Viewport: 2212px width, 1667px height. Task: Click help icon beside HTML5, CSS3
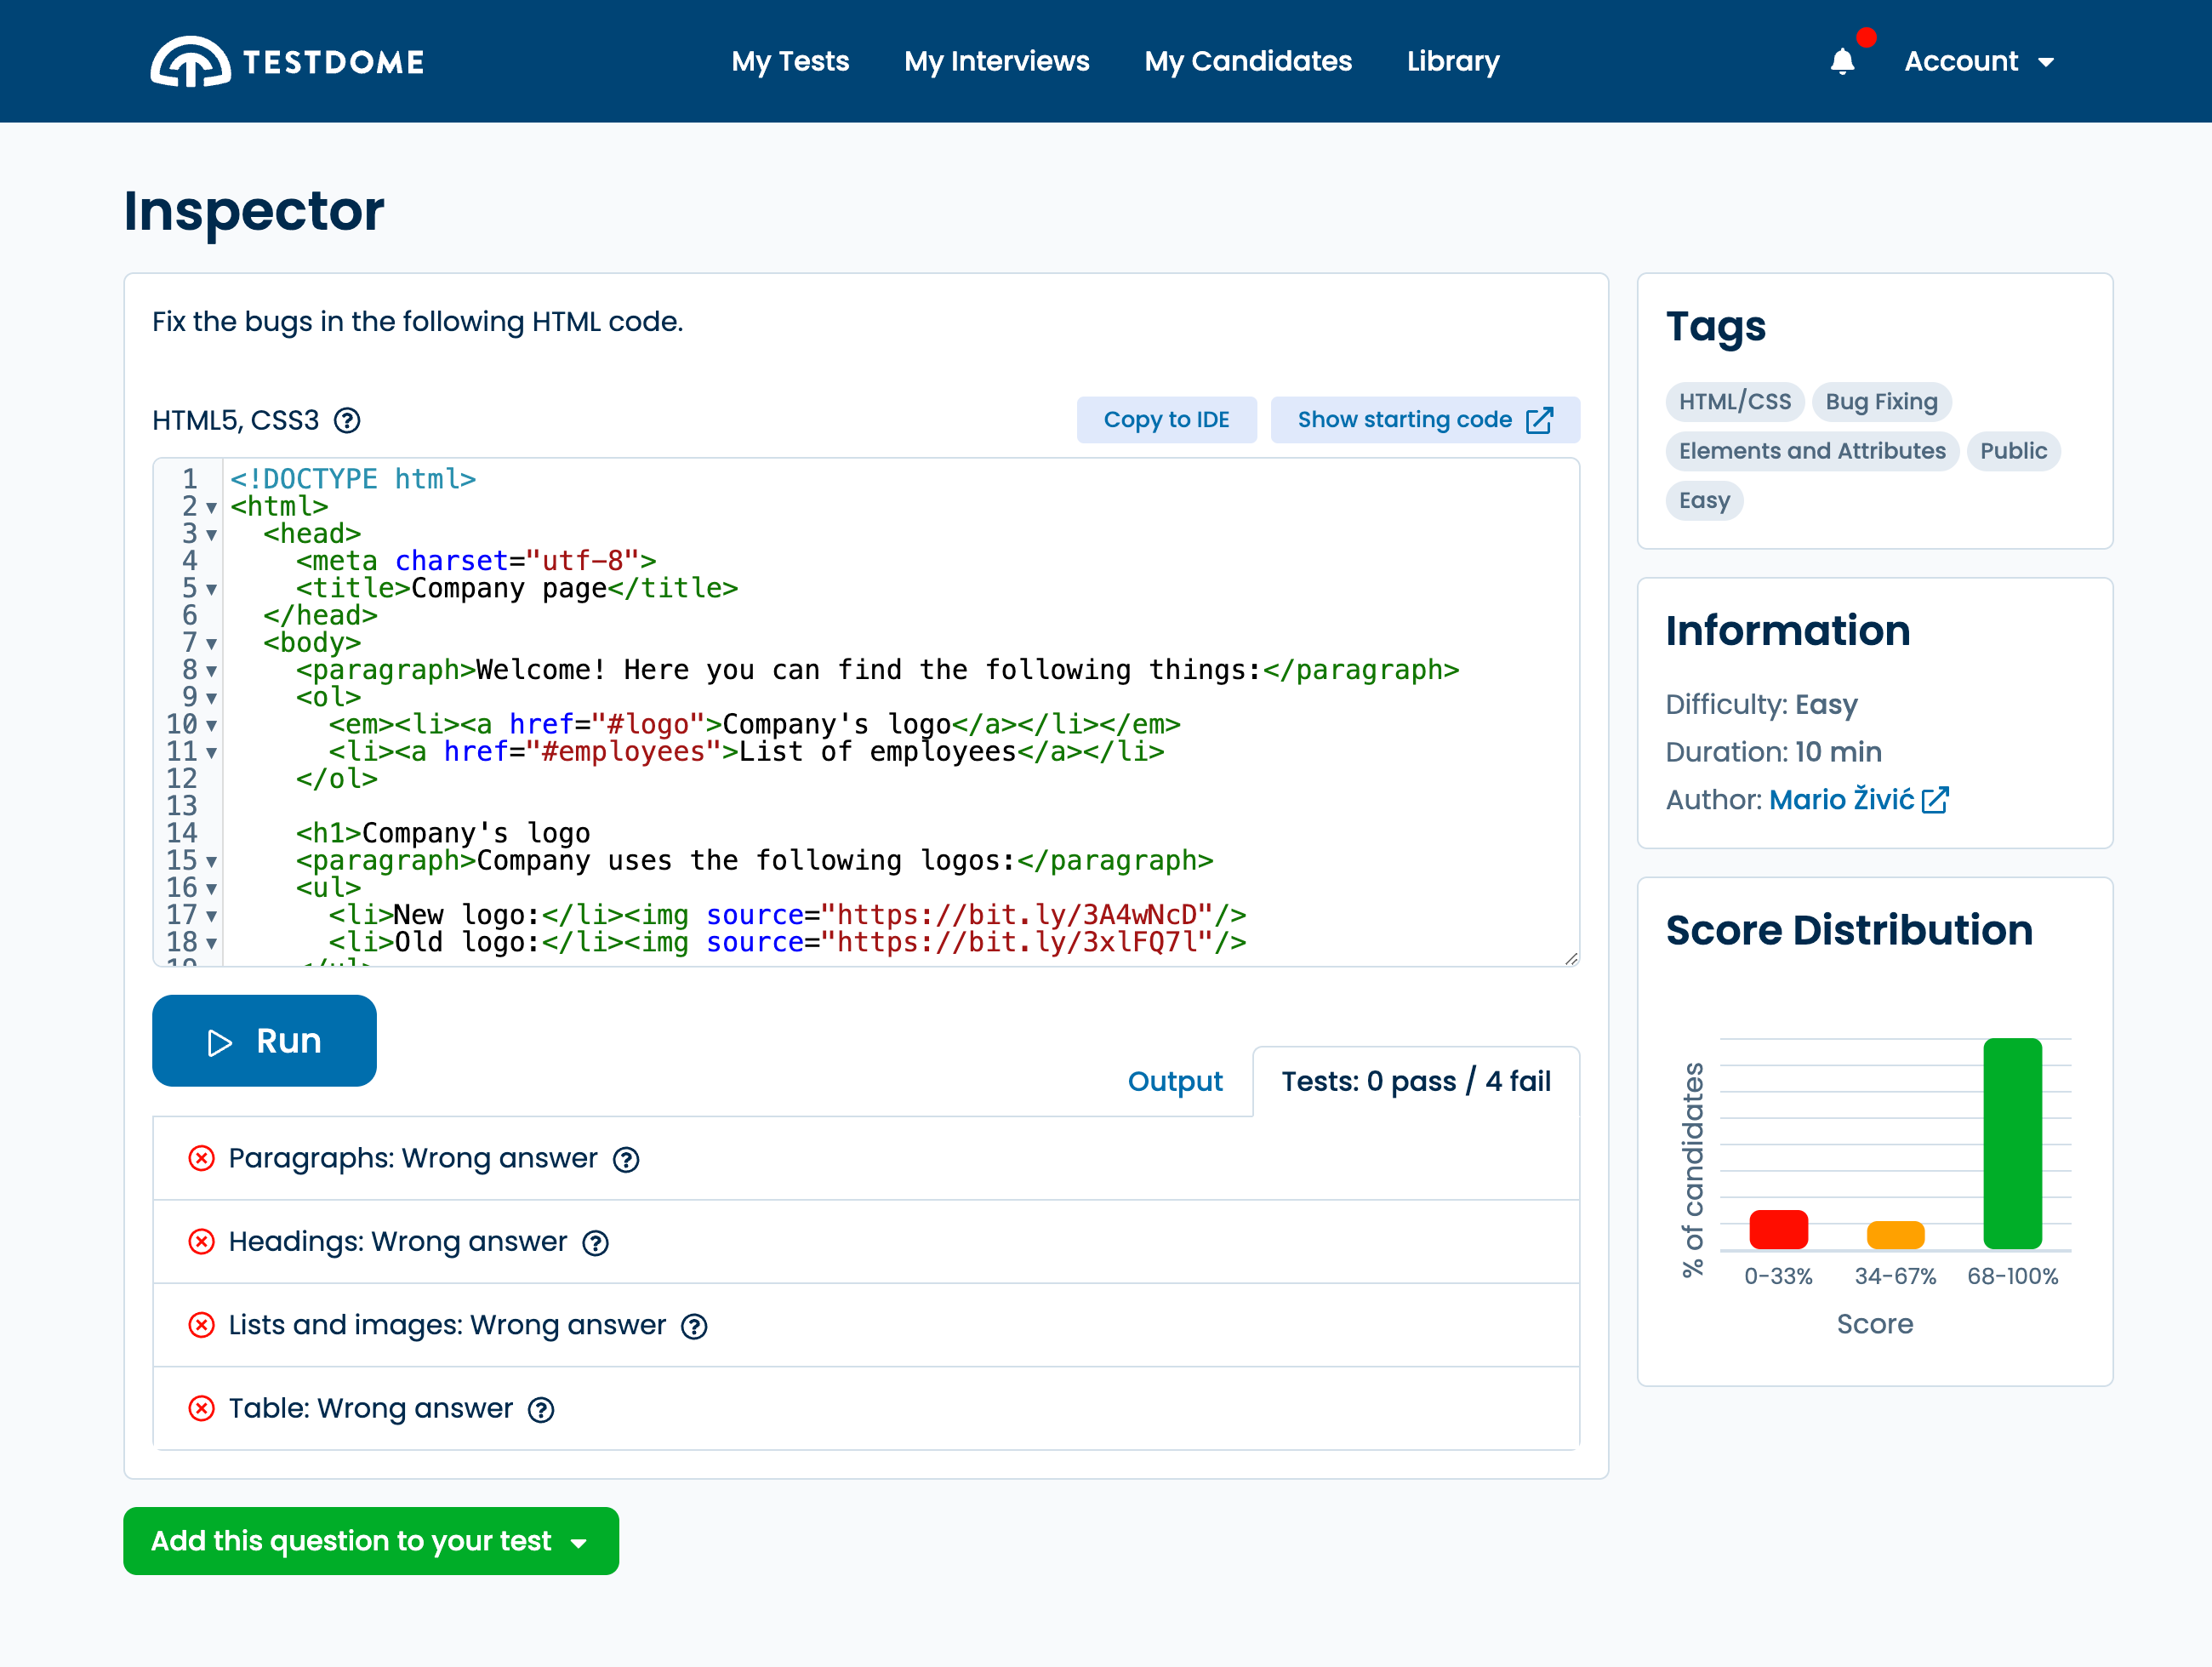point(347,420)
